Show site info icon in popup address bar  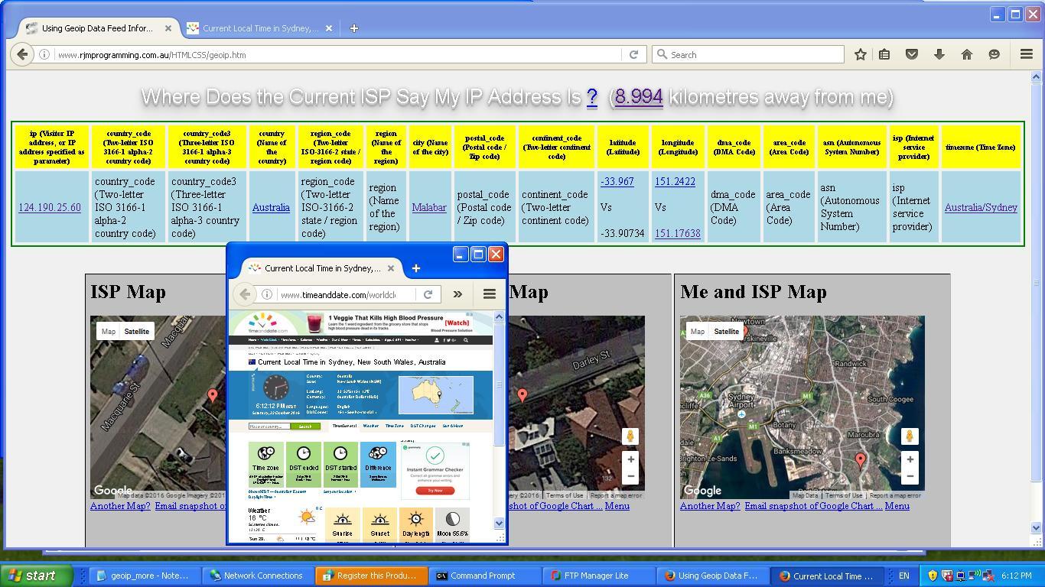click(267, 294)
